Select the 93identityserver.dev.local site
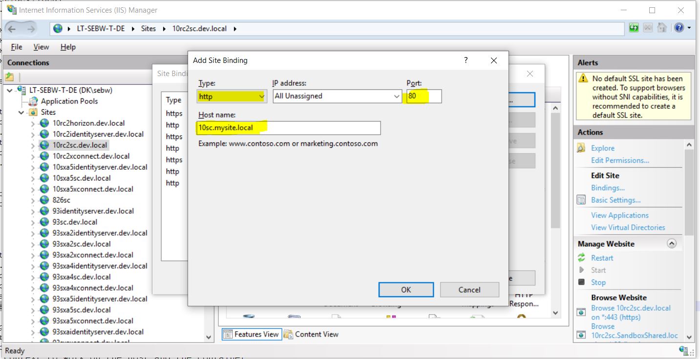Viewport: 700px width, 359px height. [x=93, y=211]
